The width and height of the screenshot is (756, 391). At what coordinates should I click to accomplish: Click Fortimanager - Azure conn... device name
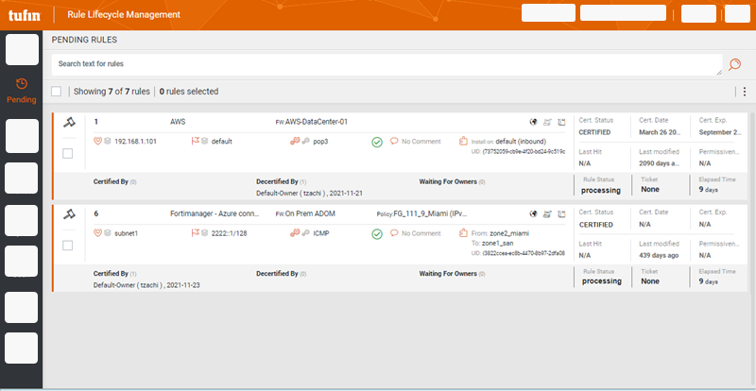tap(215, 213)
